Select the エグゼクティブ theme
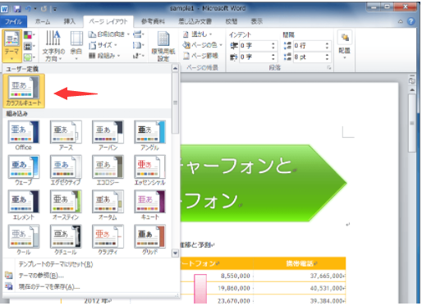The image size is (422, 306). (x=66, y=171)
